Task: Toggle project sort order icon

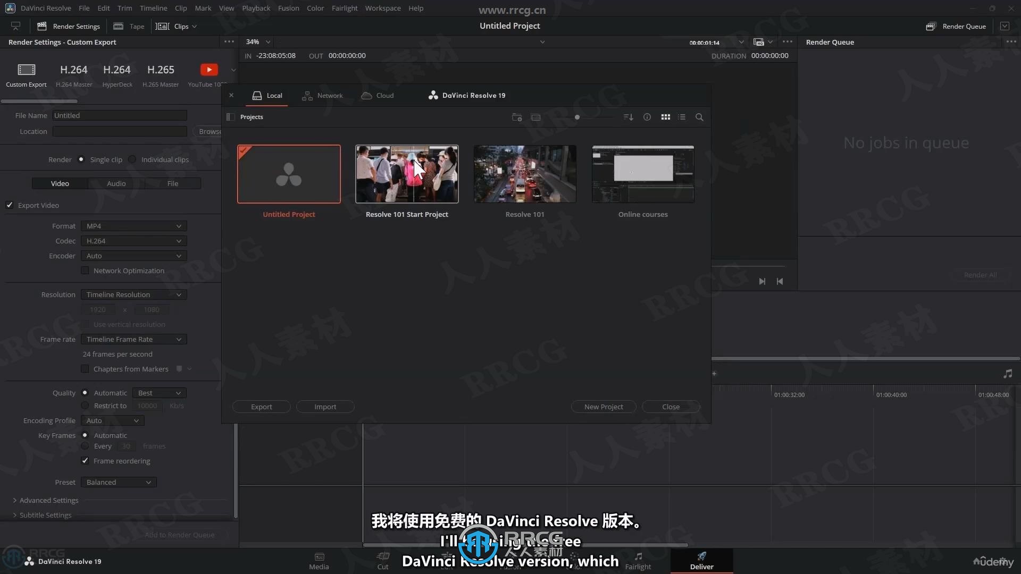Action: [x=628, y=117]
